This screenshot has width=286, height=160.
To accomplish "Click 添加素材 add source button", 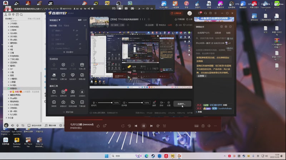I will (68, 52).
